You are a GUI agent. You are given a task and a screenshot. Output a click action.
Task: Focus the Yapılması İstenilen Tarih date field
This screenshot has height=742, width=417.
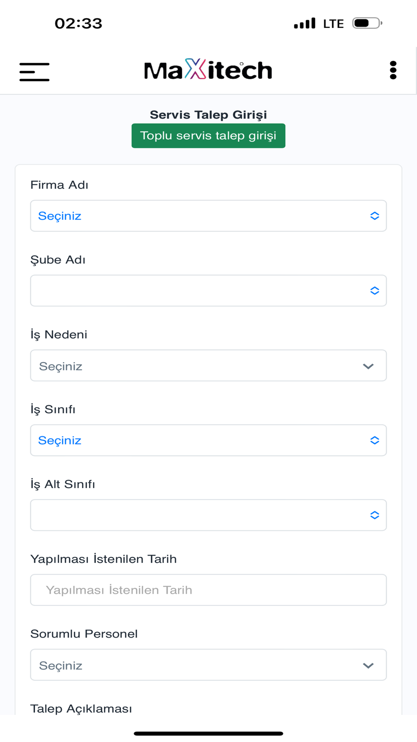click(x=208, y=590)
